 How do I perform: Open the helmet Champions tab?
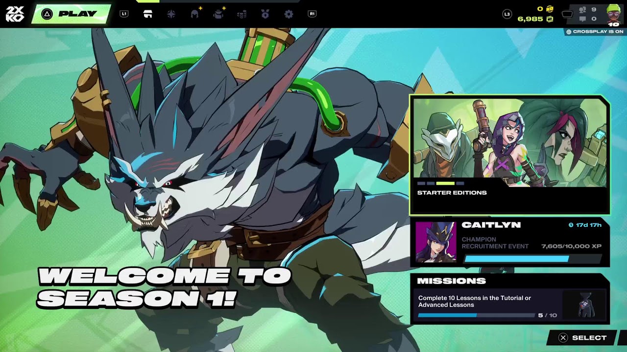point(195,14)
